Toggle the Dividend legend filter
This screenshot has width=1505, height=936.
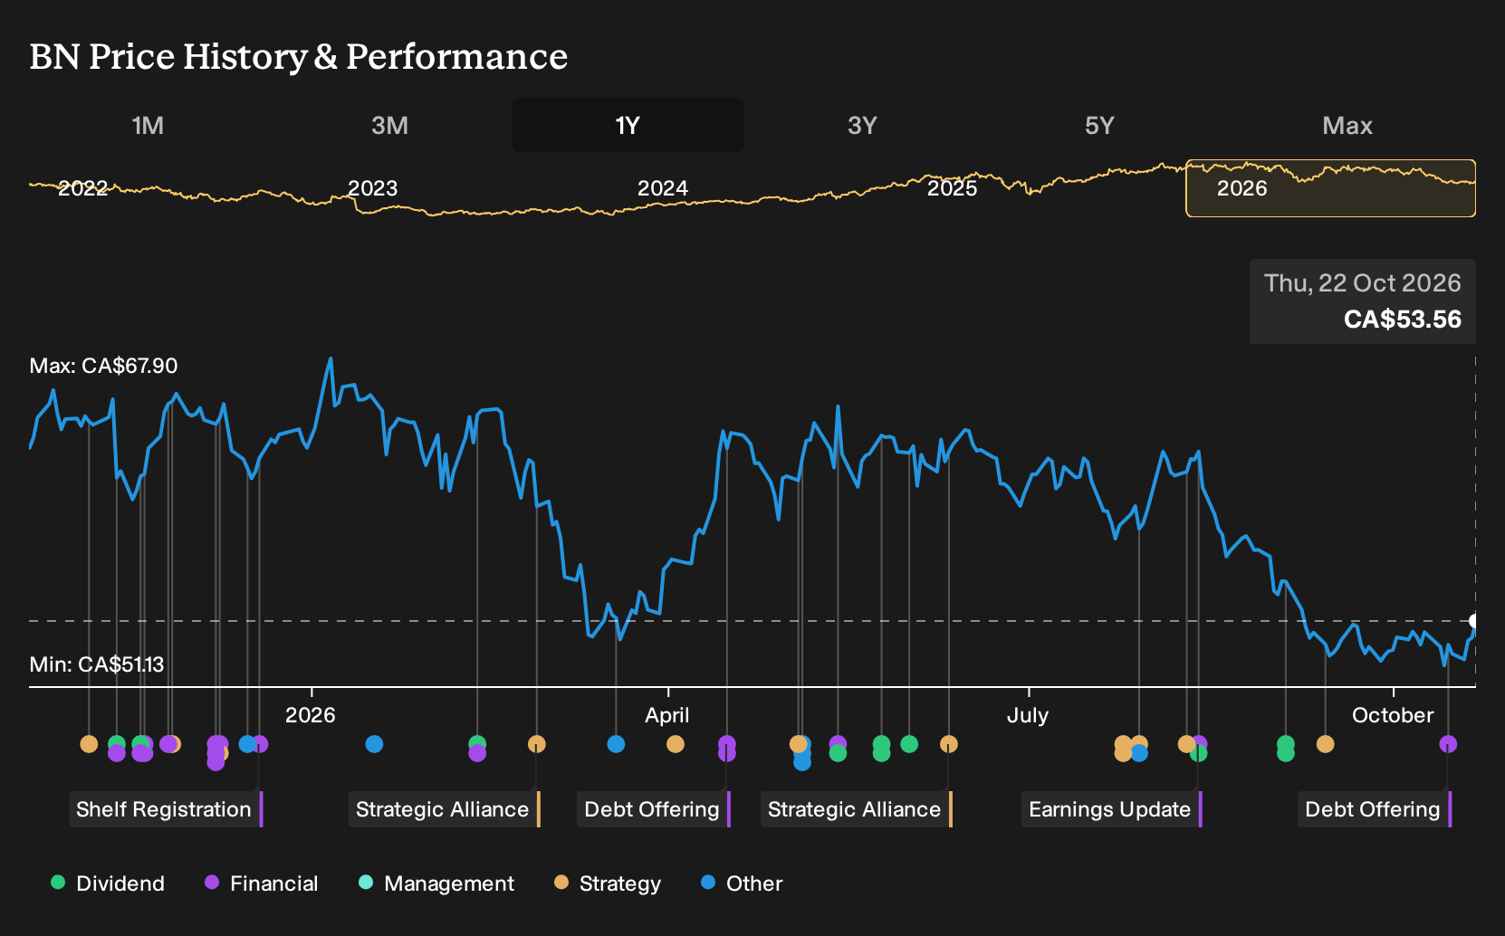[108, 883]
